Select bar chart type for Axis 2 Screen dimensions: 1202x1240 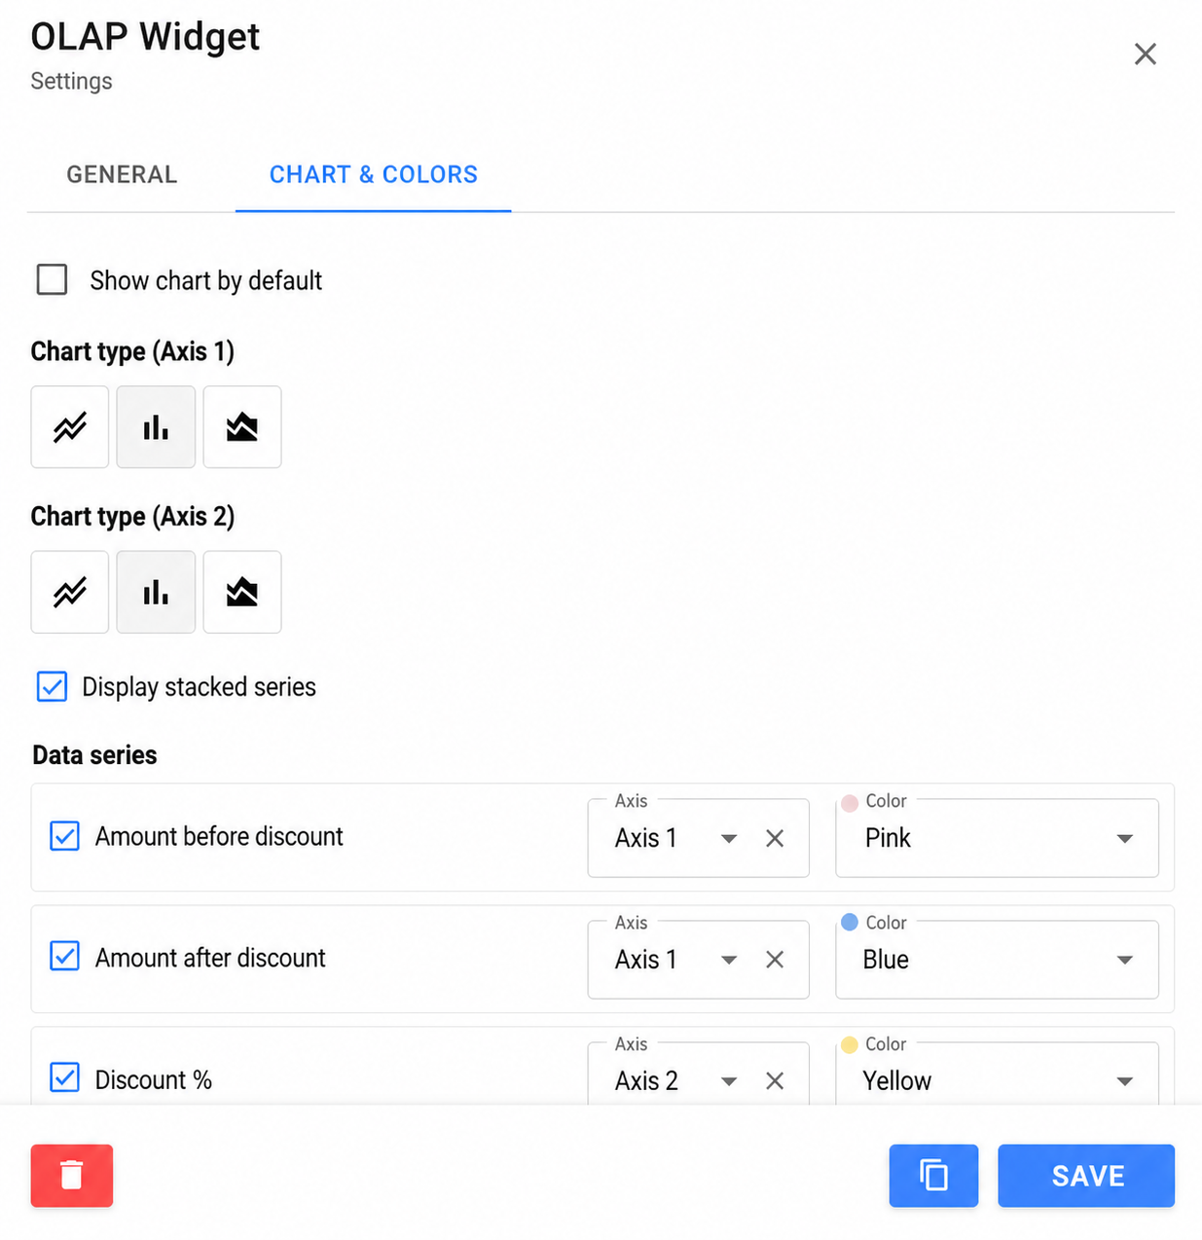[156, 592]
